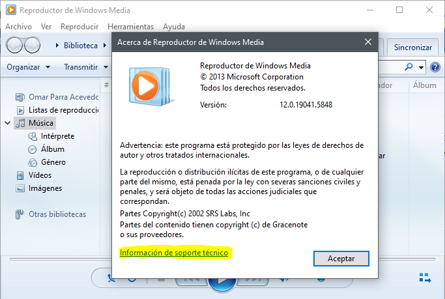Switch to the Sincronizar tab
Screen dimensions: 445x299
[x=412, y=48]
